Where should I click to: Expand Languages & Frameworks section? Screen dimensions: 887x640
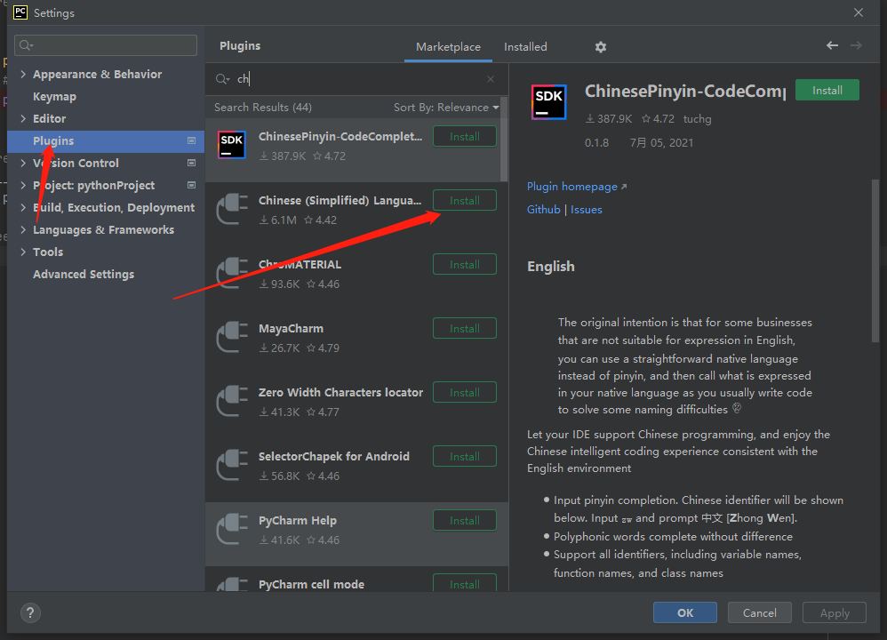tap(23, 229)
